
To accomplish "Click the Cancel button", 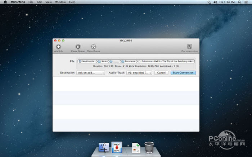I will pos(161,73).
